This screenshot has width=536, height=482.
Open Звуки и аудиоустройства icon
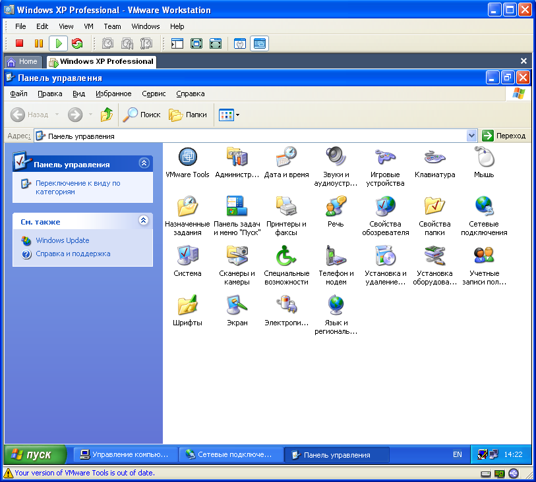pyautogui.click(x=336, y=167)
